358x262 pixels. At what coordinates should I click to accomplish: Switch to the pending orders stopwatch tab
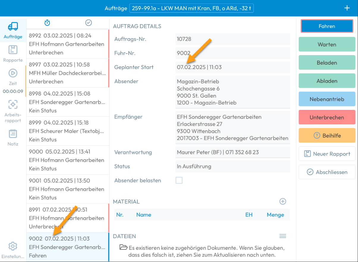click(x=47, y=23)
